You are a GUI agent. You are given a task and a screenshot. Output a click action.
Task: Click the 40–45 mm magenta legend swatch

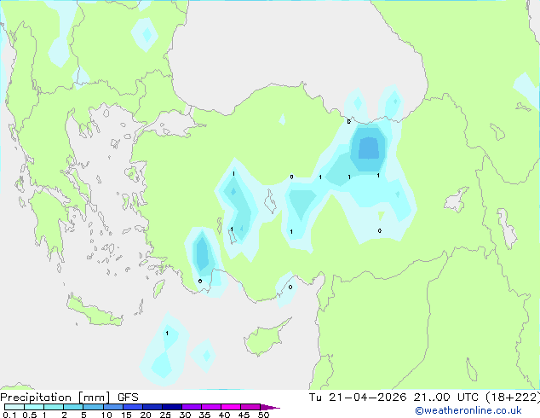point(231,407)
